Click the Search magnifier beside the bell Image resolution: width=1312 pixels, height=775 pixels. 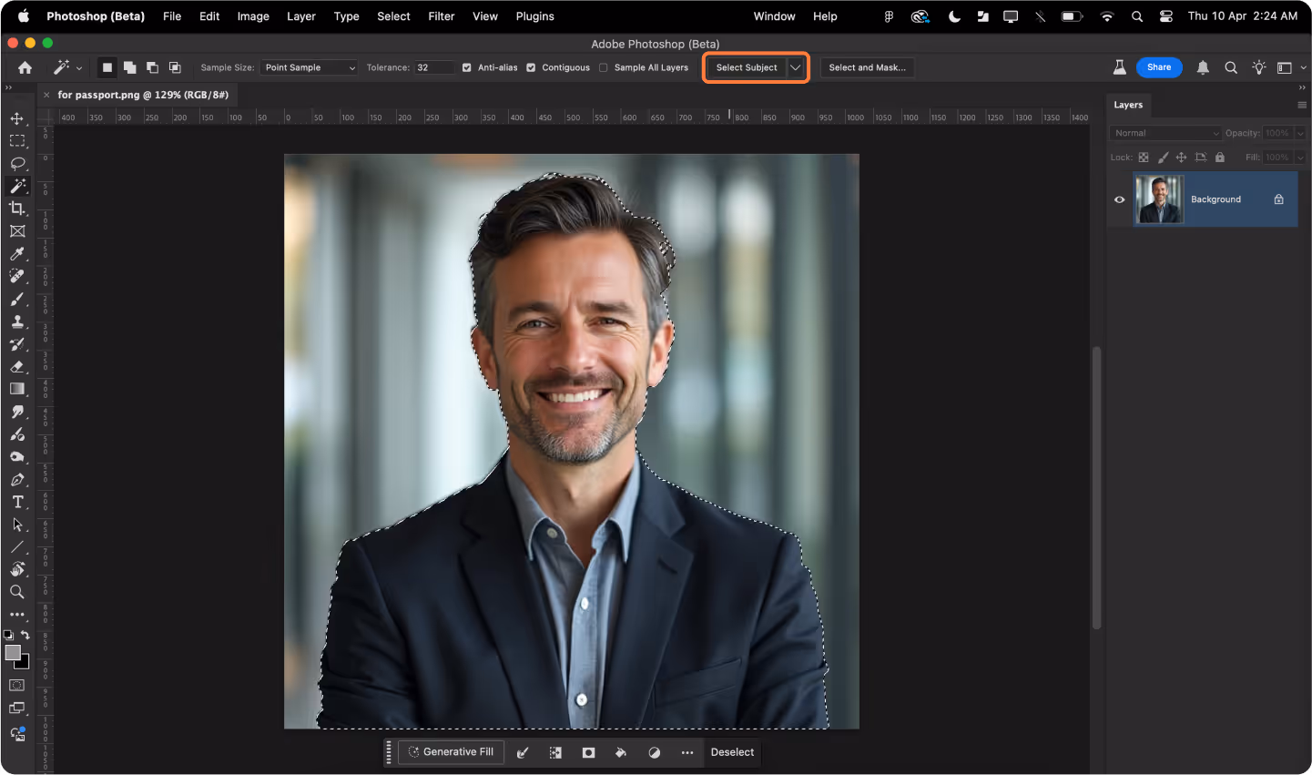1231,67
